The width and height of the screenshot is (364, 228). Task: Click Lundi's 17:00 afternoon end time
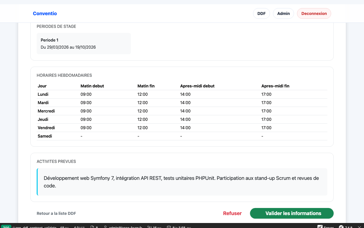[266, 94]
